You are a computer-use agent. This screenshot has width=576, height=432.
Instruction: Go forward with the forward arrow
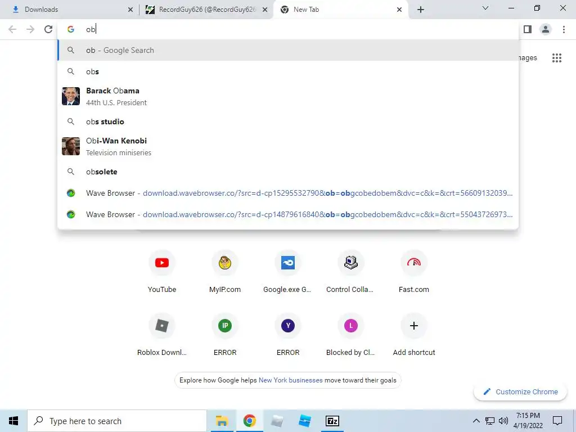click(x=30, y=29)
